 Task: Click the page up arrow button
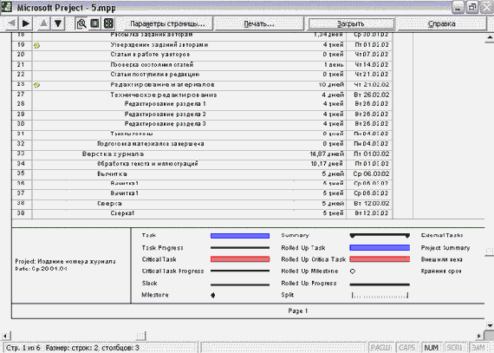pyautogui.click(x=44, y=23)
